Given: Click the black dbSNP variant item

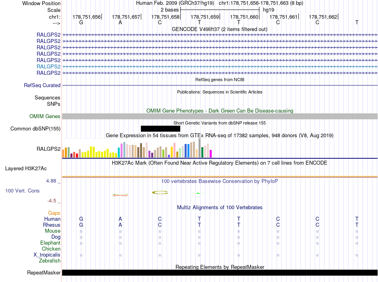Looking at the screenshot, I should tap(161, 129).
